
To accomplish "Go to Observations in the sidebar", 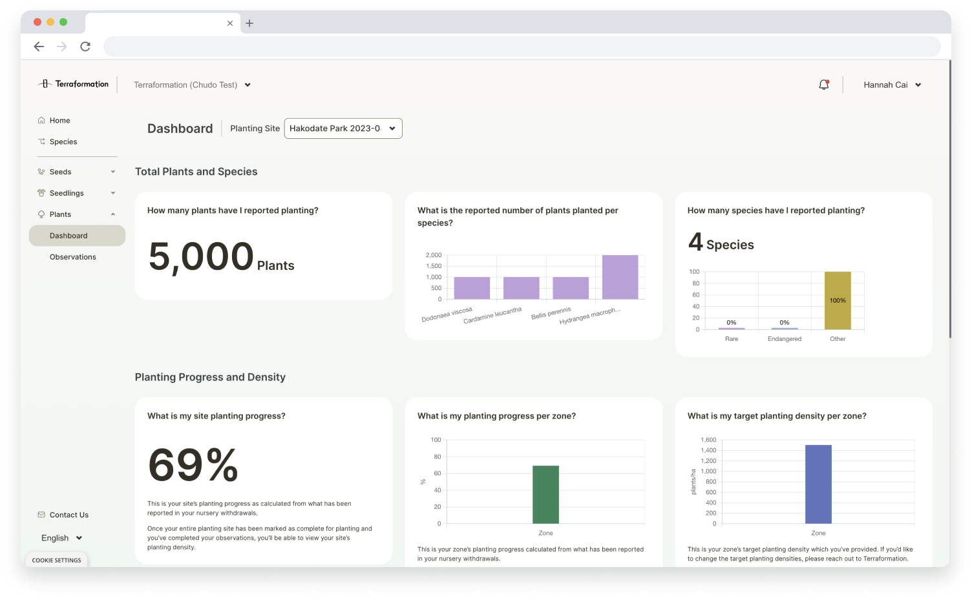I will 72,257.
